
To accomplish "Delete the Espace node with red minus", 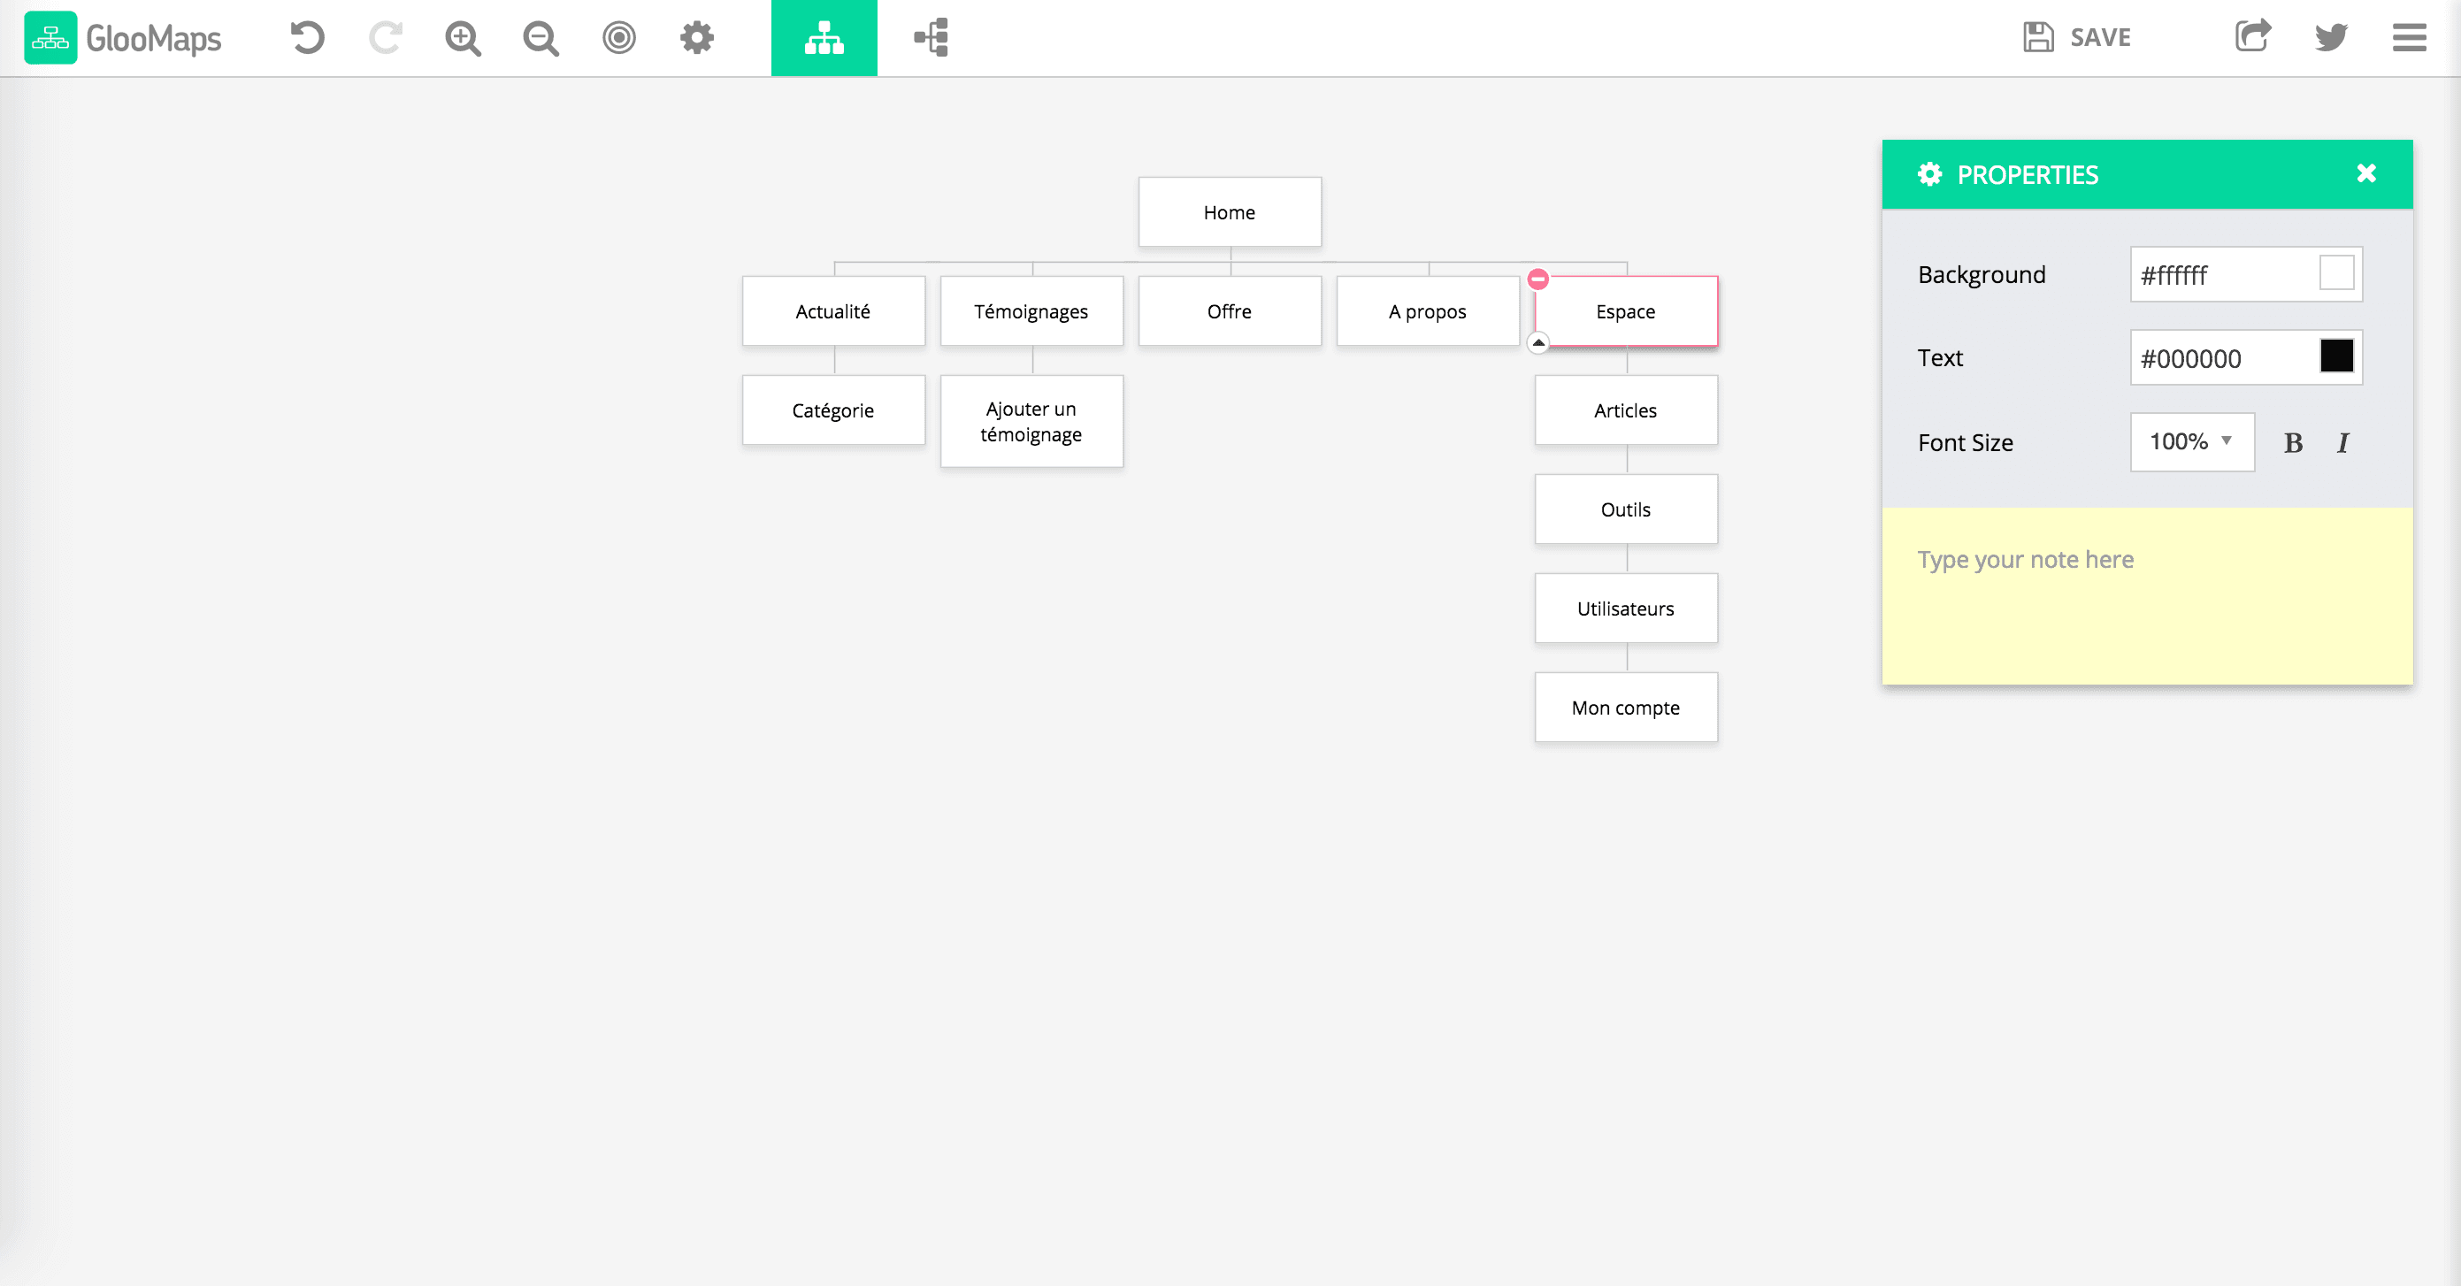I will pyautogui.click(x=1537, y=279).
